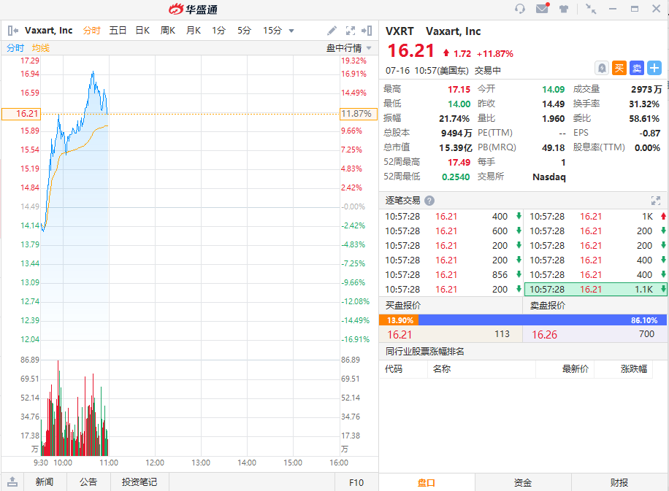Click the Vaxart, Inc chart title

tap(49, 31)
